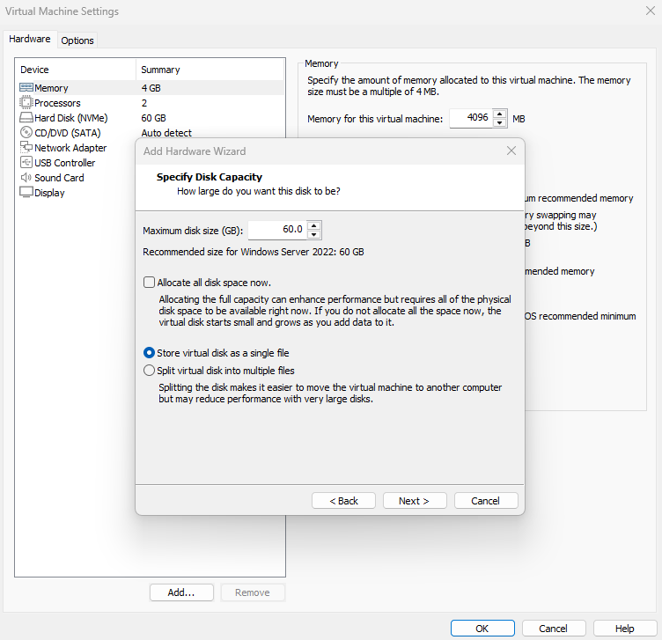Viewport: 662px width, 640px height.
Task: Edit the Maximum disk size field
Action: pos(278,230)
